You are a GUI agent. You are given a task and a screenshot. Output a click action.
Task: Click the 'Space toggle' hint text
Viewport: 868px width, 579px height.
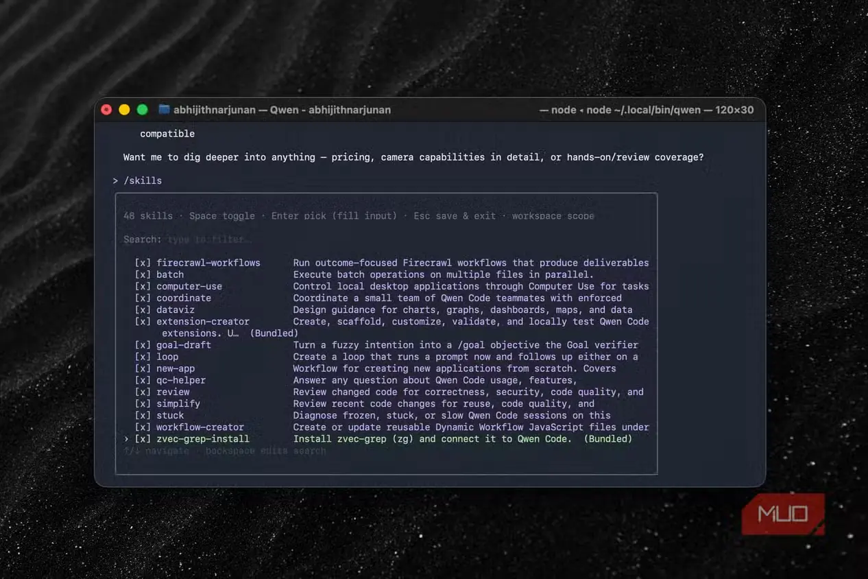pyautogui.click(x=222, y=215)
